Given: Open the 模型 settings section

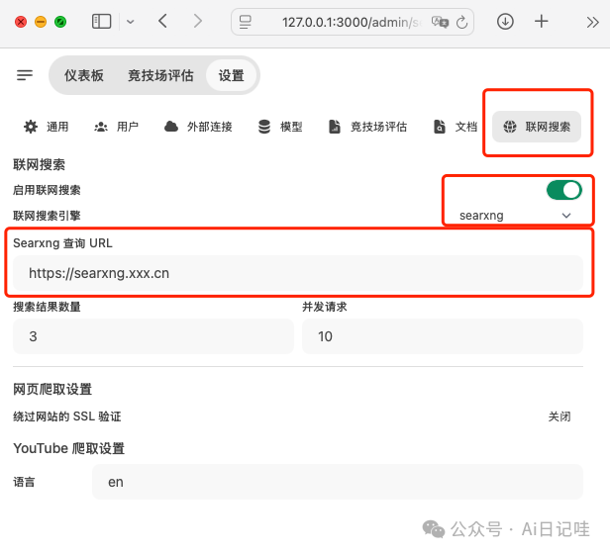Looking at the screenshot, I should [x=280, y=127].
